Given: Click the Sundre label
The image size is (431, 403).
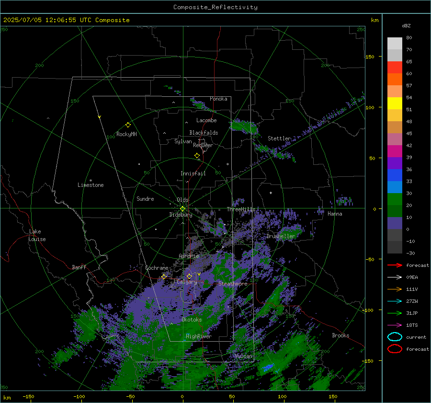Looking at the screenshot, I should tap(145, 199).
